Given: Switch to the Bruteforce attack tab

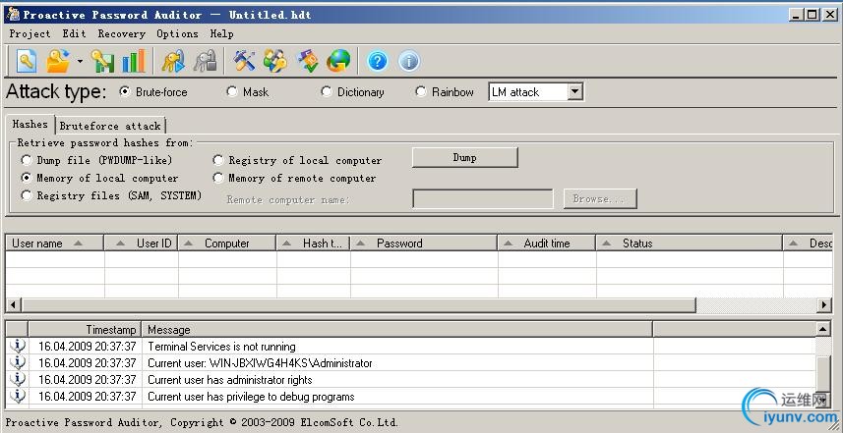Looking at the screenshot, I should [110, 126].
